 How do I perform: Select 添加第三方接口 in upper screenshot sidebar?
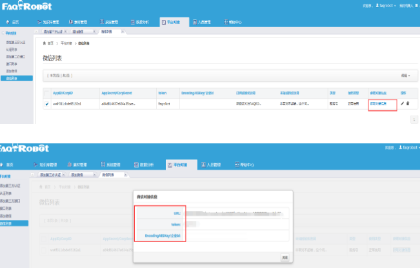[x=15, y=57]
